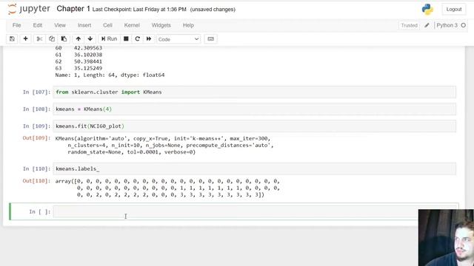This screenshot has height=266, width=474.
Task: Click output value 36.102038
Action: click(x=88, y=55)
